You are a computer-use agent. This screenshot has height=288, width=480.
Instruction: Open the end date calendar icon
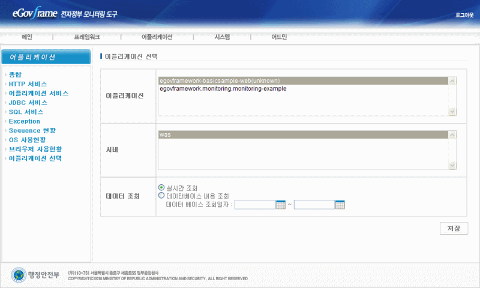(340, 205)
